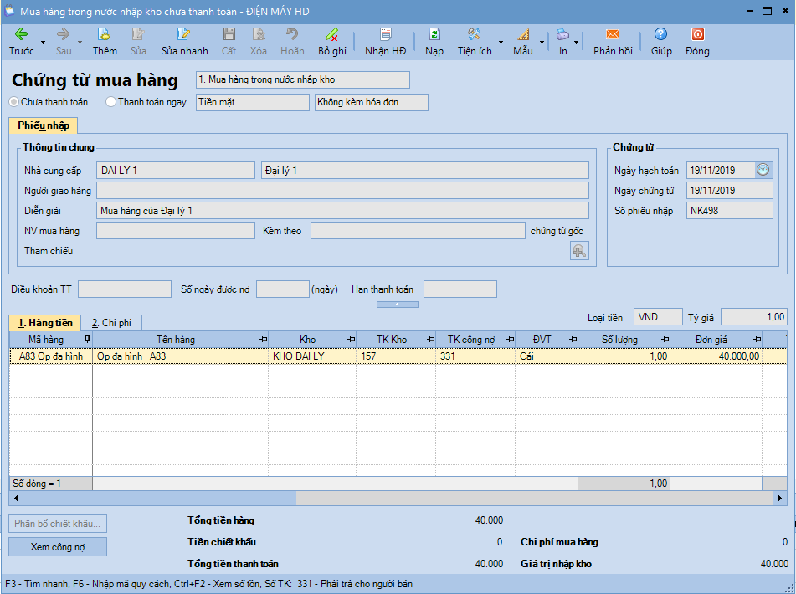Click the Sửa edit icon

(x=138, y=34)
